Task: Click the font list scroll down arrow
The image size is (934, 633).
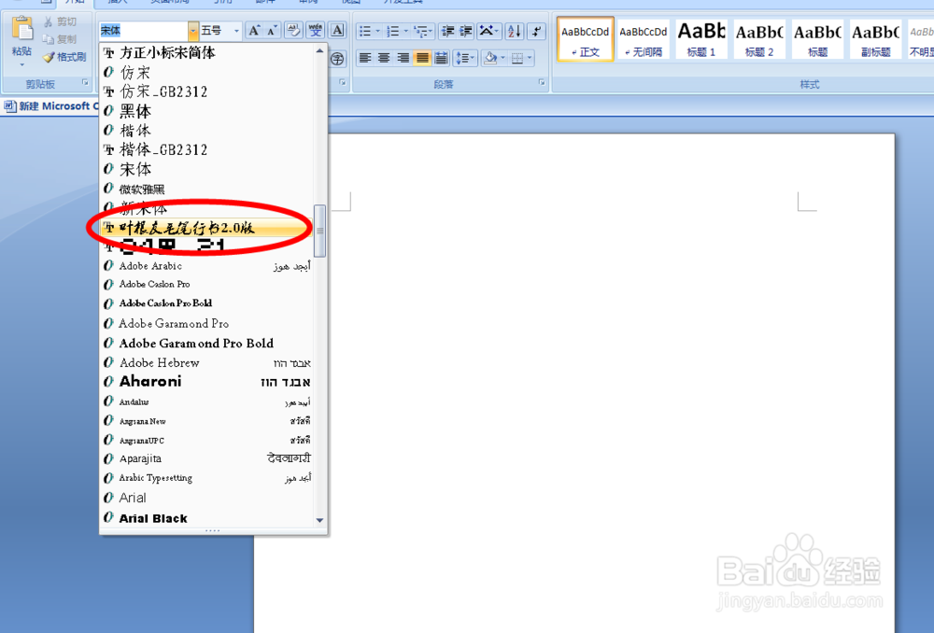Action: [x=319, y=520]
